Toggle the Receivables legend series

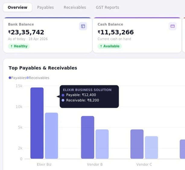38,78
